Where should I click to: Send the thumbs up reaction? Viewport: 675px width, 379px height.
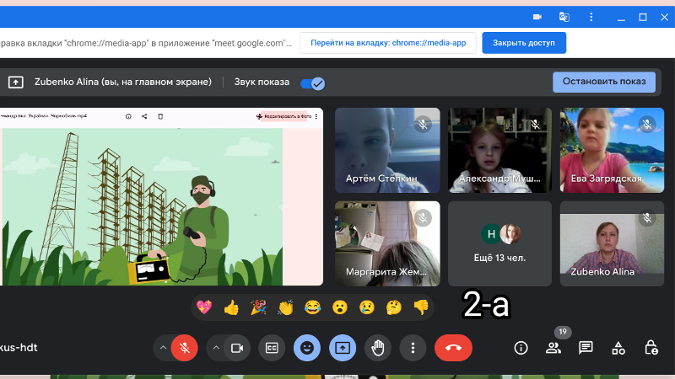[231, 307]
